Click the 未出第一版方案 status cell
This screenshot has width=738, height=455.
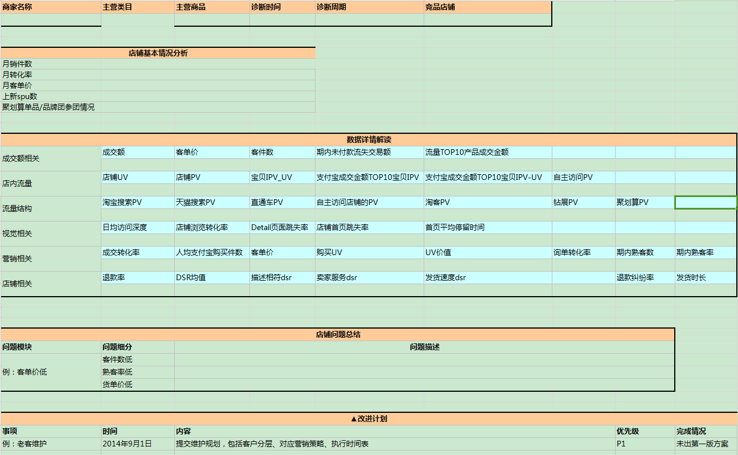(x=706, y=444)
